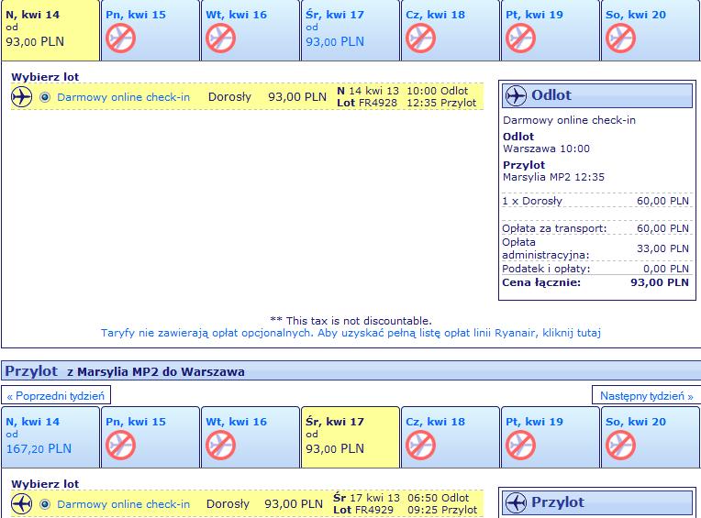Click airplane icon in Przylot summary header
This screenshot has height=518, width=701.
tap(516, 502)
